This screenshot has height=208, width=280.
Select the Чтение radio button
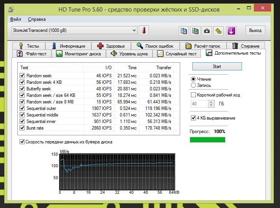[193, 79]
